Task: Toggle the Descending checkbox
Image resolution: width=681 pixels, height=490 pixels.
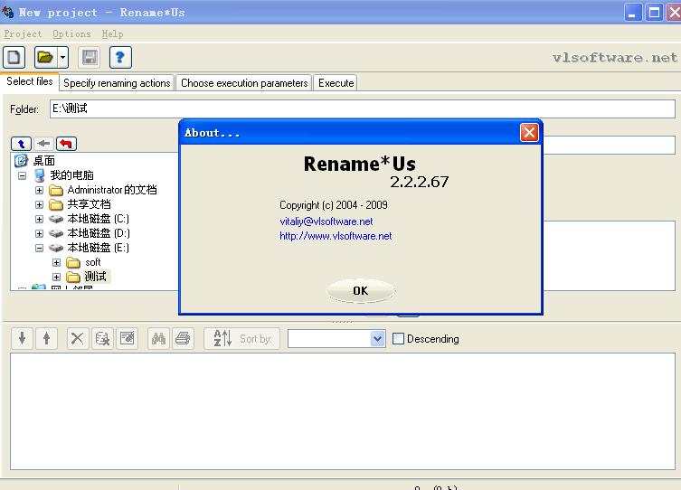Action: click(398, 338)
